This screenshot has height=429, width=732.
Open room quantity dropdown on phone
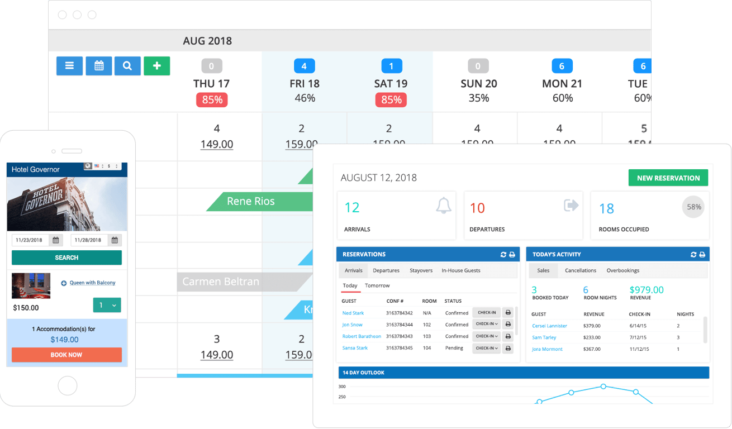[x=107, y=306]
